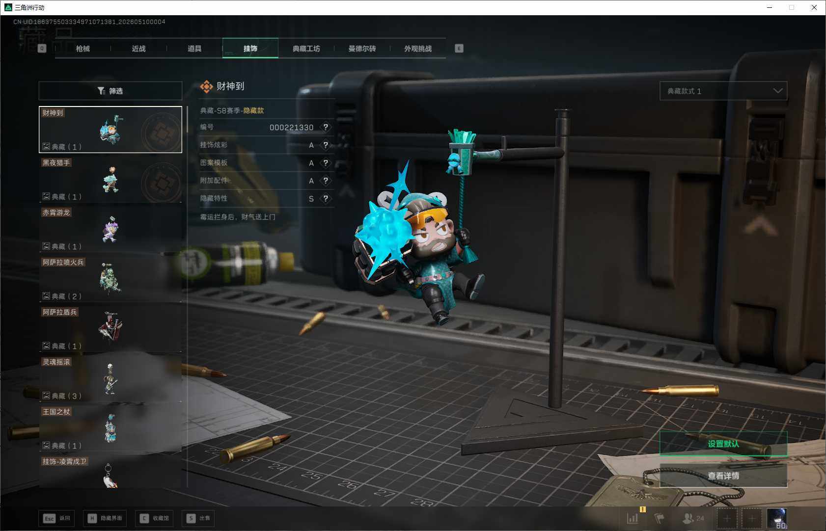Viewport: 826px width, 531px height.
Task: Open the bar-chart stats icon
Action: [633, 518]
